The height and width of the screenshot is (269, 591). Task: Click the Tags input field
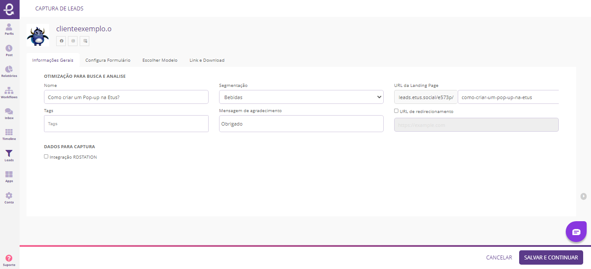pyautogui.click(x=126, y=123)
